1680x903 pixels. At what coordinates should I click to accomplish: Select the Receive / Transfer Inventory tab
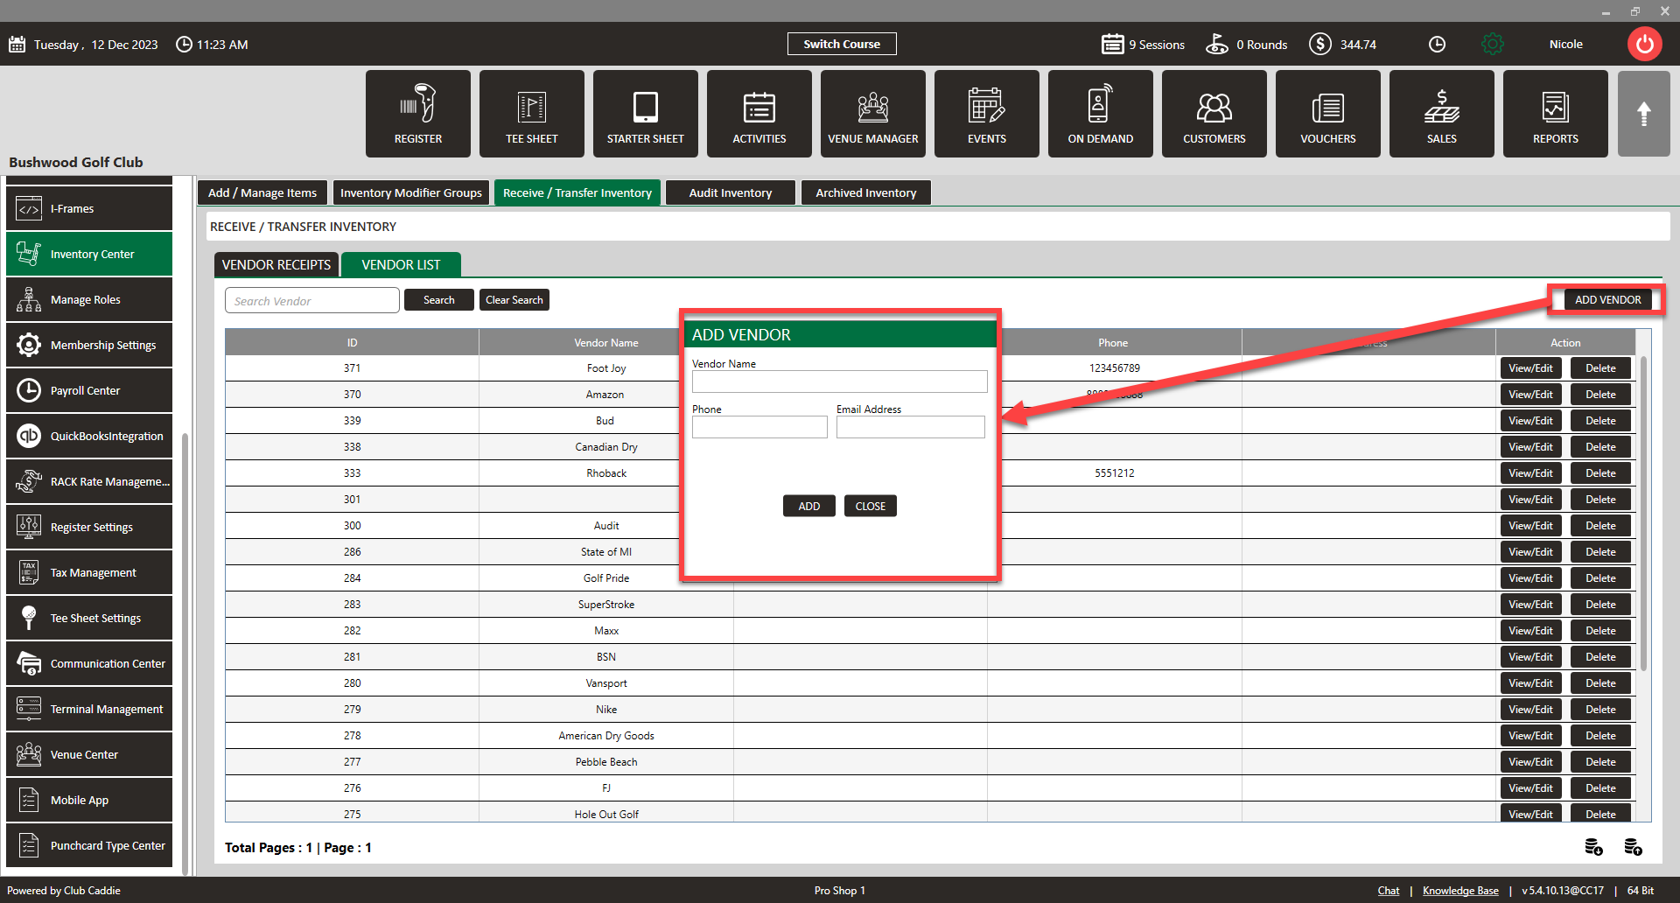pyautogui.click(x=577, y=192)
